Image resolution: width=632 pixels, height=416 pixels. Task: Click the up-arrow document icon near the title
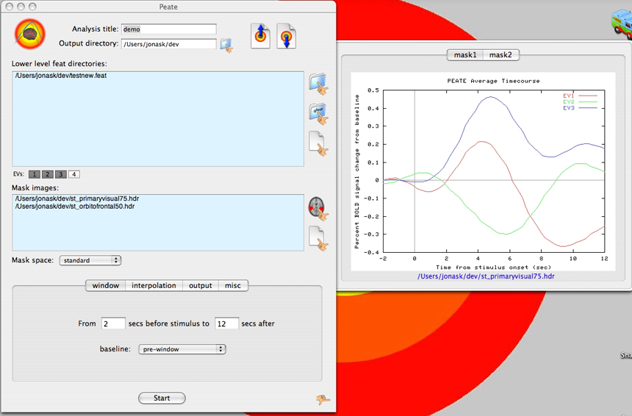[x=261, y=36]
